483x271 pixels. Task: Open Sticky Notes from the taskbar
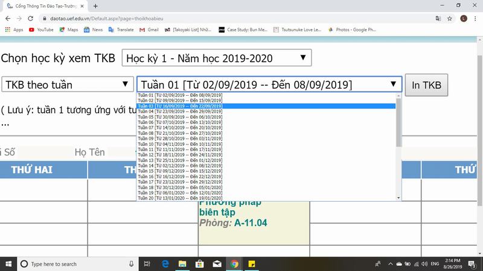coord(251,264)
